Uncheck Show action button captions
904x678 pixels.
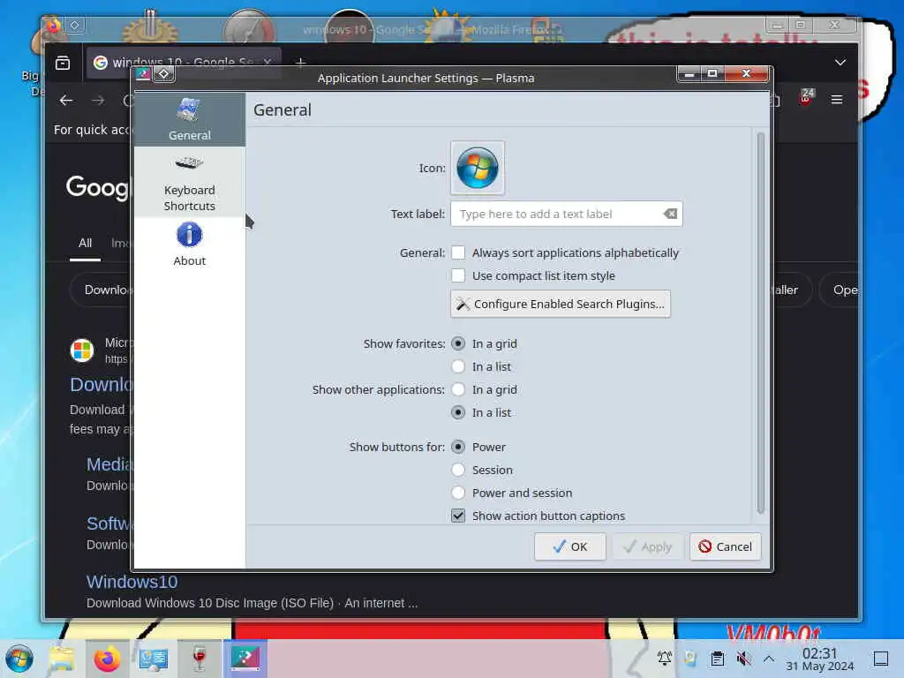point(458,516)
